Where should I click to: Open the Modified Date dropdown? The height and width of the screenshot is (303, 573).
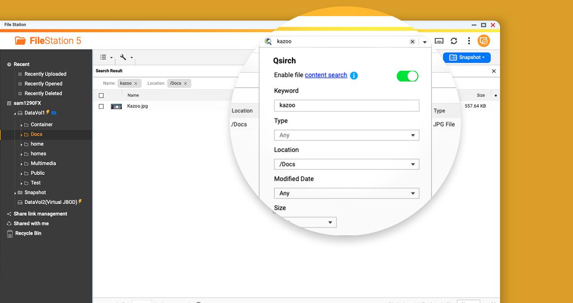click(346, 193)
